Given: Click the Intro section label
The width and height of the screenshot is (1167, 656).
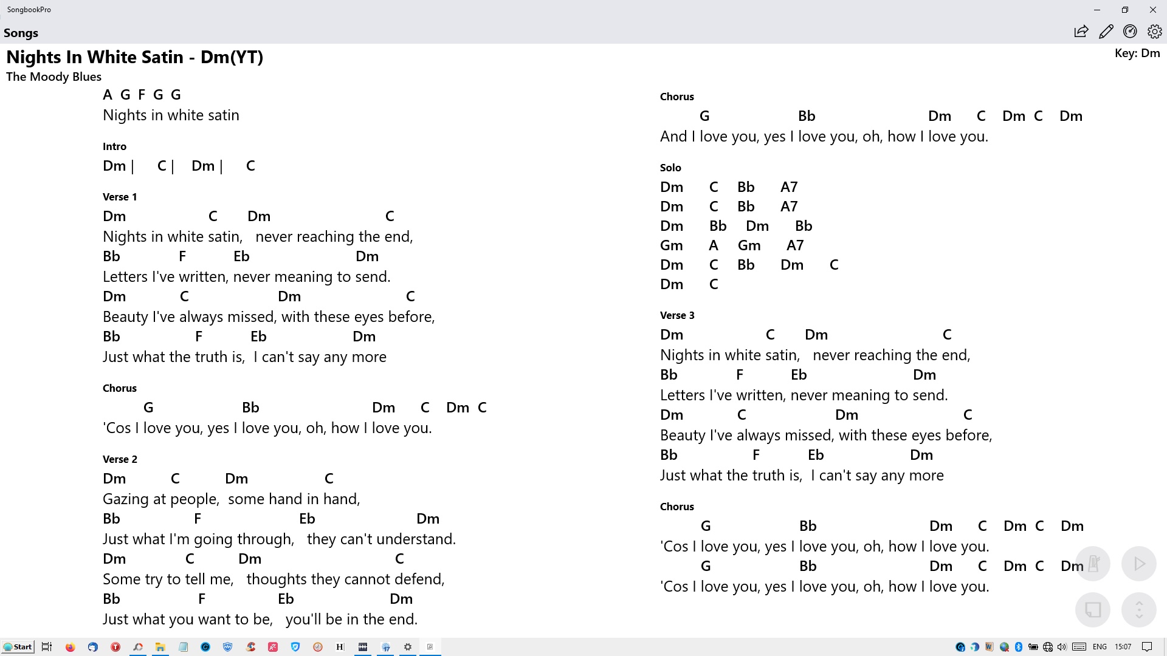Looking at the screenshot, I should tap(114, 146).
